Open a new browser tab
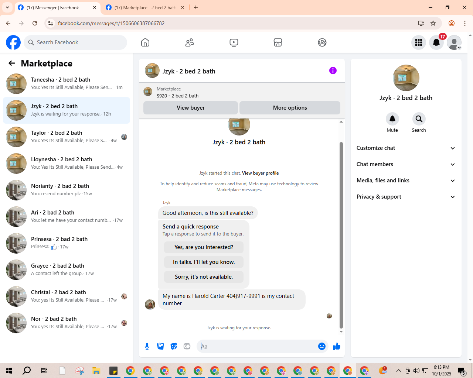 [196, 7]
